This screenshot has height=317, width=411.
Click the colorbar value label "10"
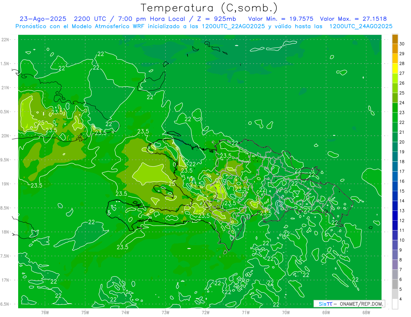pos(402,240)
